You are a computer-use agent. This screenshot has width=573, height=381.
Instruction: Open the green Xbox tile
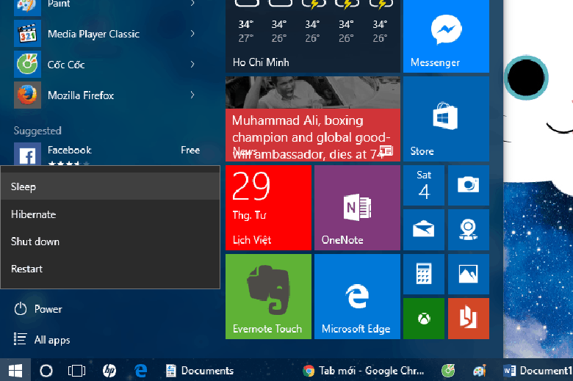tap(423, 319)
